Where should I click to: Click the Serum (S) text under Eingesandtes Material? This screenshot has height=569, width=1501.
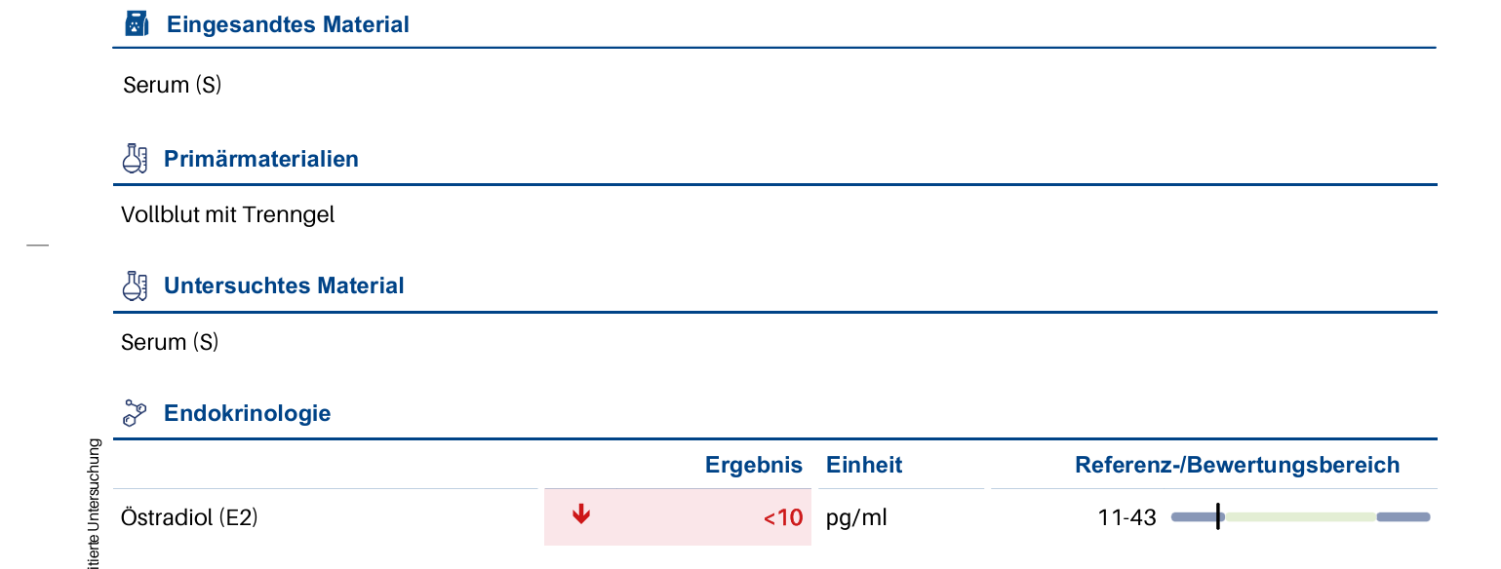[x=173, y=85]
